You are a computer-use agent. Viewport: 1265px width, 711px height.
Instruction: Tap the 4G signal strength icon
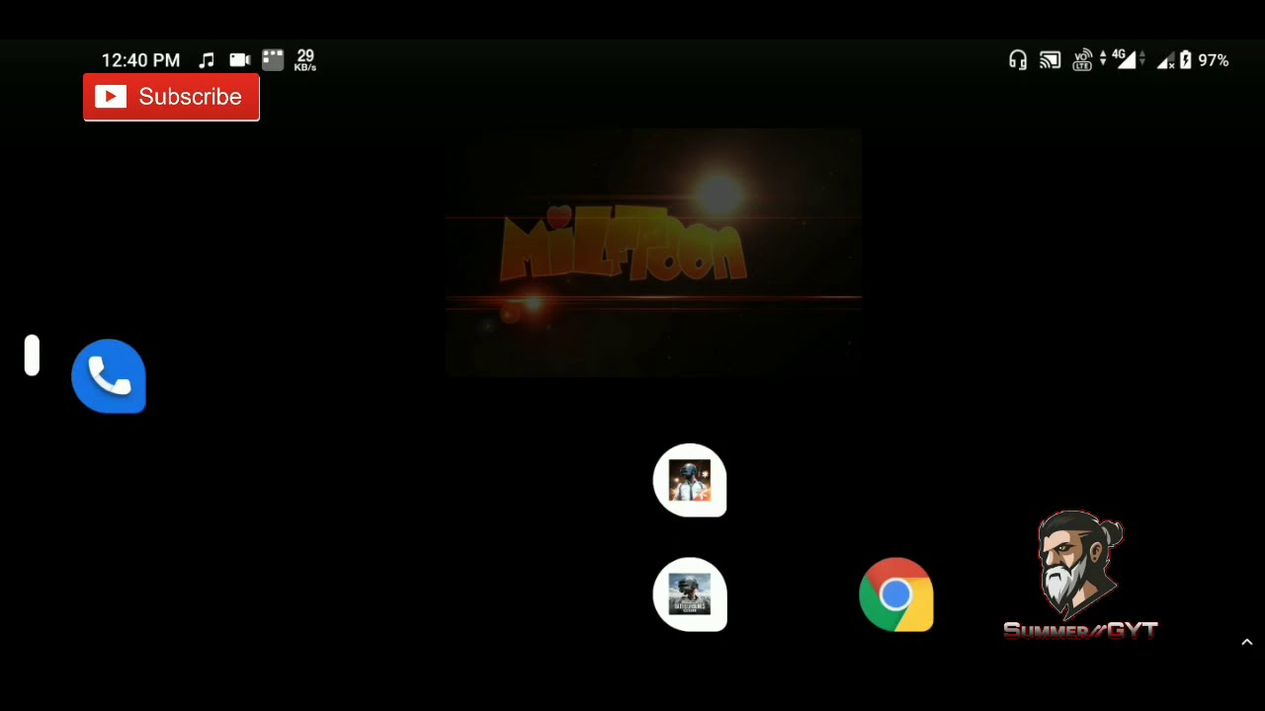(1125, 59)
